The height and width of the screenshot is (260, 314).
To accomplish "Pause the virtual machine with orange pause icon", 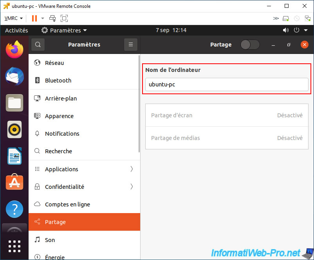I will pos(34,18).
